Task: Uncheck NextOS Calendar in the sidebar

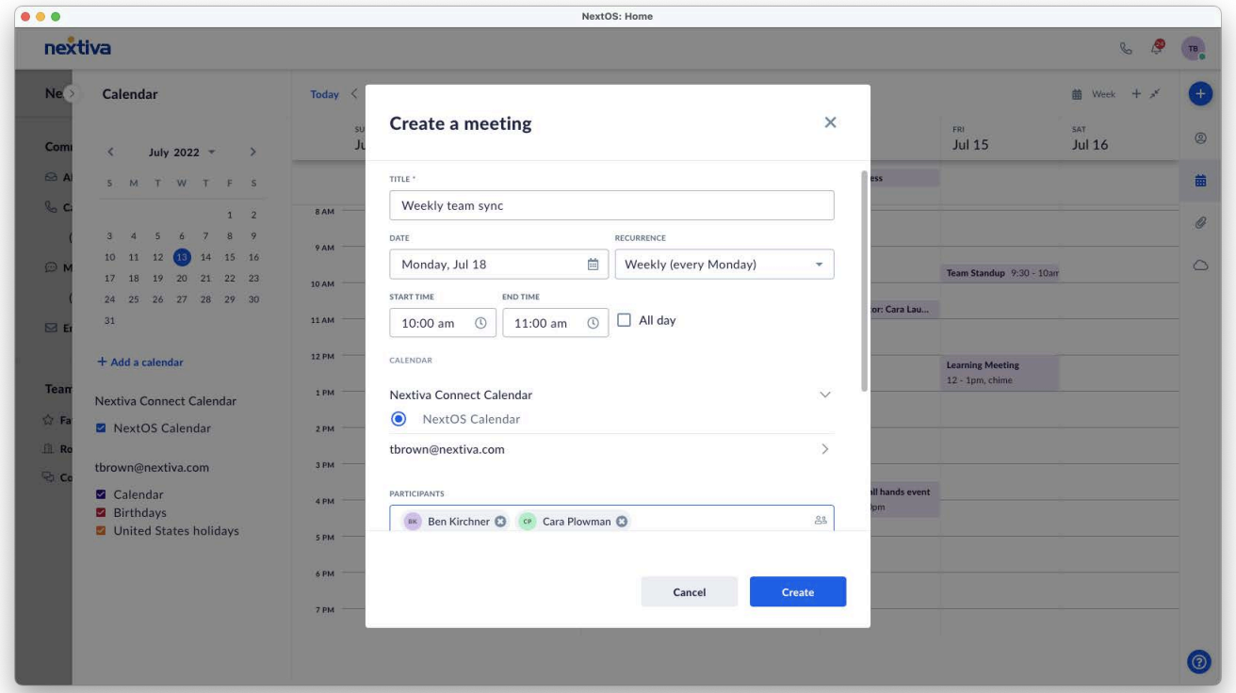Action: tap(101, 428)
